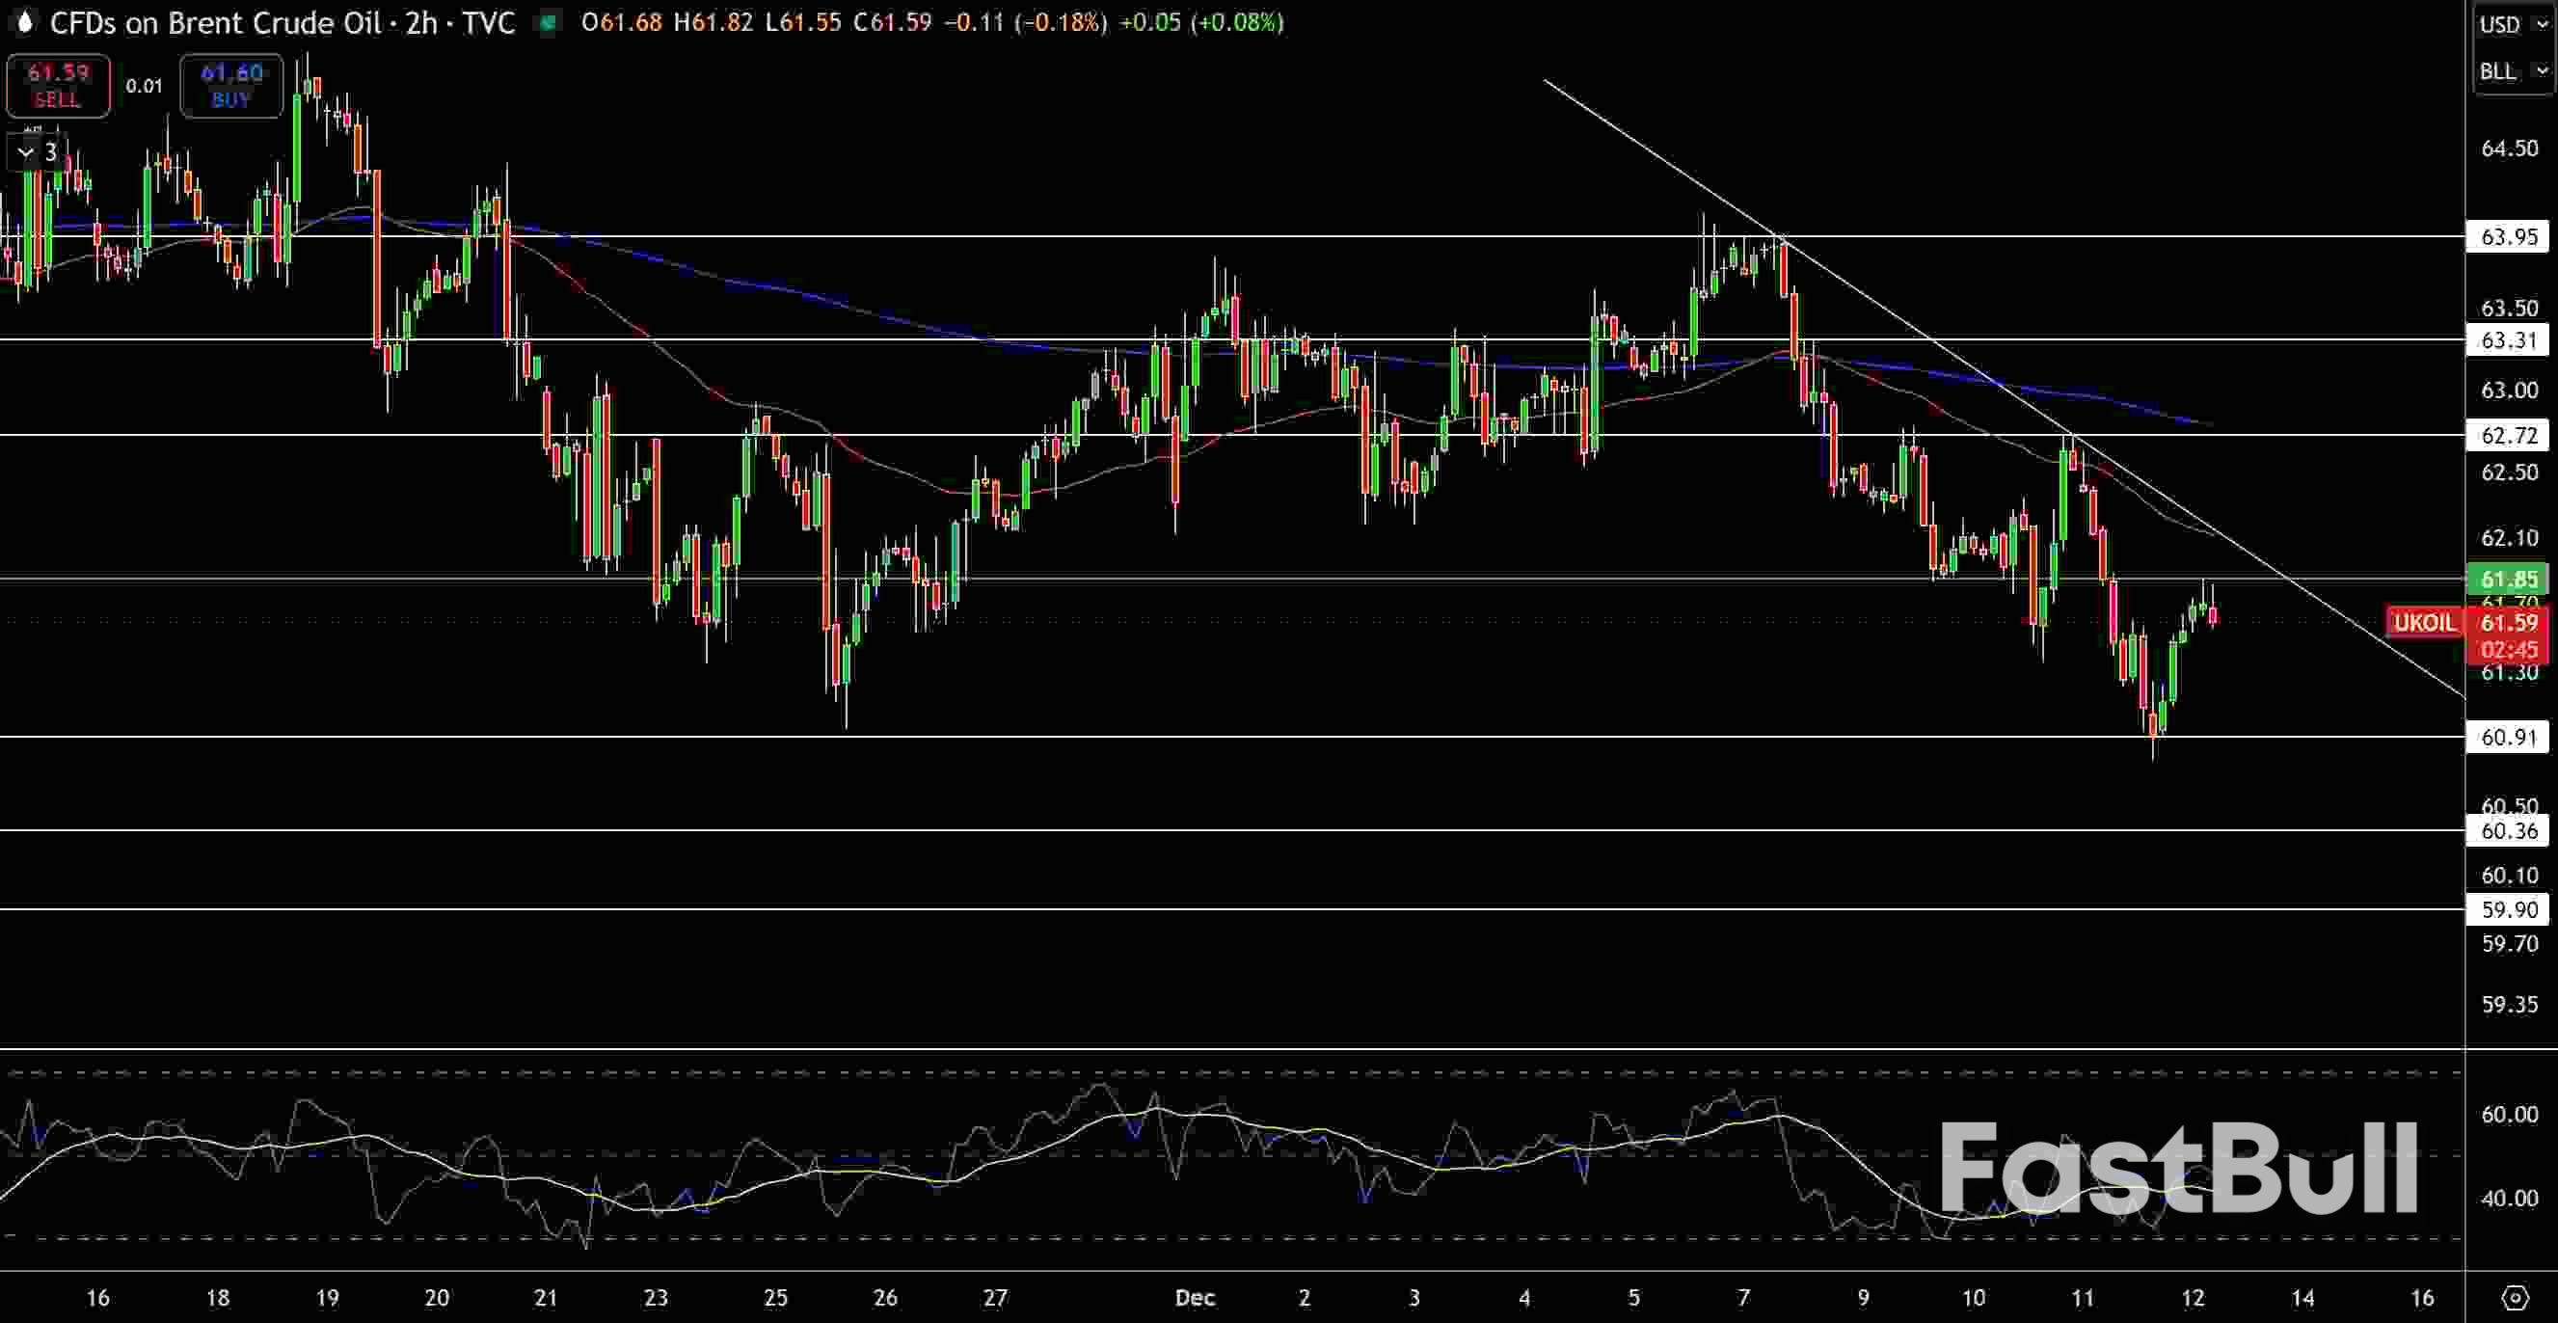The image size is (2558, 1323).
Task: Click the 62.72 horizontal level label
Action: (2511, 437)
